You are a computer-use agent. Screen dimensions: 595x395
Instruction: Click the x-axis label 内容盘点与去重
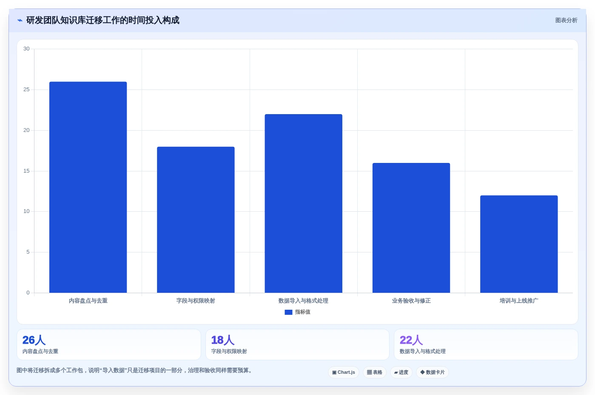pos(88,301)
